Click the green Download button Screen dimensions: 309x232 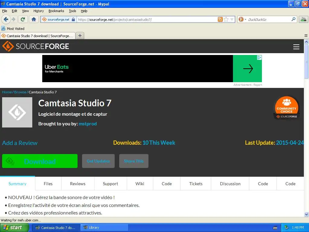(40, 161)
